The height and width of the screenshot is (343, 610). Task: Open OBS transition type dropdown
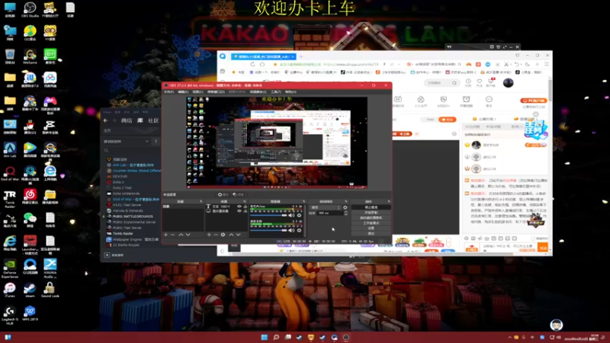[x=326, y=207]
